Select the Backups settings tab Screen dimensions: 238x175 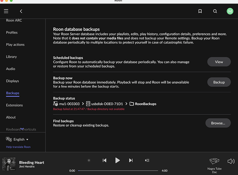tap(13, 93)
